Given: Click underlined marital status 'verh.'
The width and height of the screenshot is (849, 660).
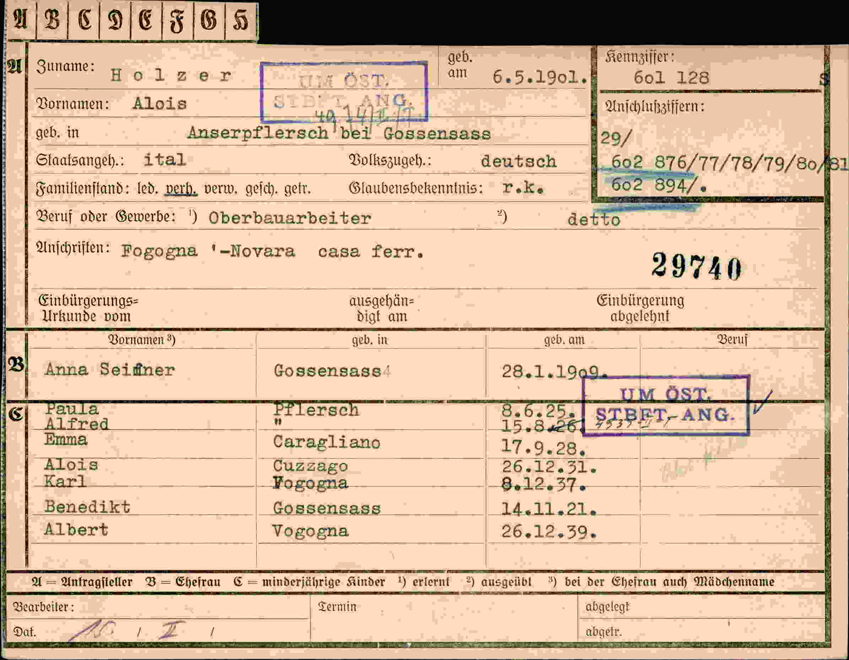Looking at the screenshot, I should pos(181,189).
